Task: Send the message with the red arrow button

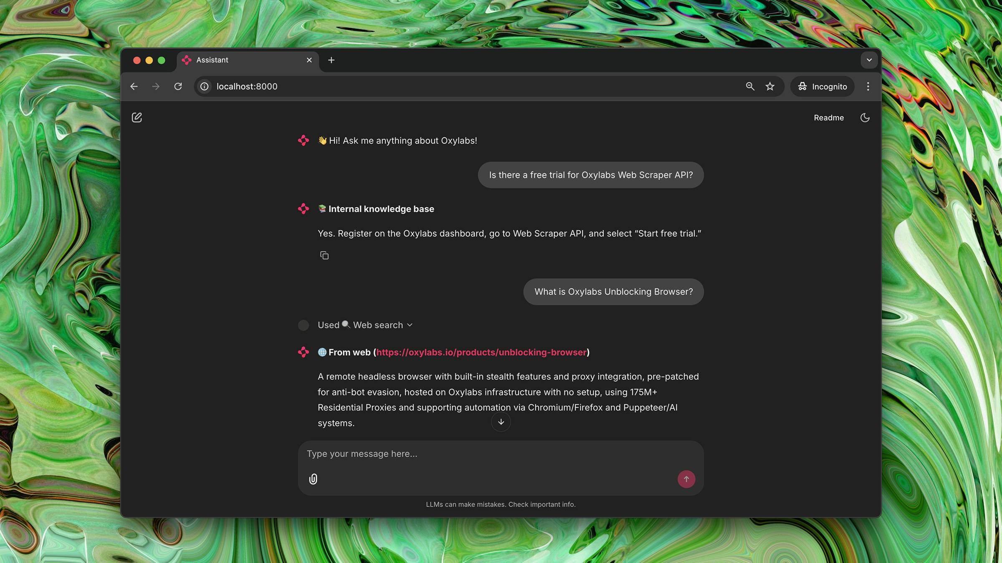Action: coord(686,479)
